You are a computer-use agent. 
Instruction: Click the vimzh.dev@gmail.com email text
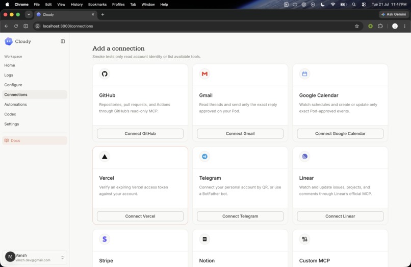(x=33, y=260)
